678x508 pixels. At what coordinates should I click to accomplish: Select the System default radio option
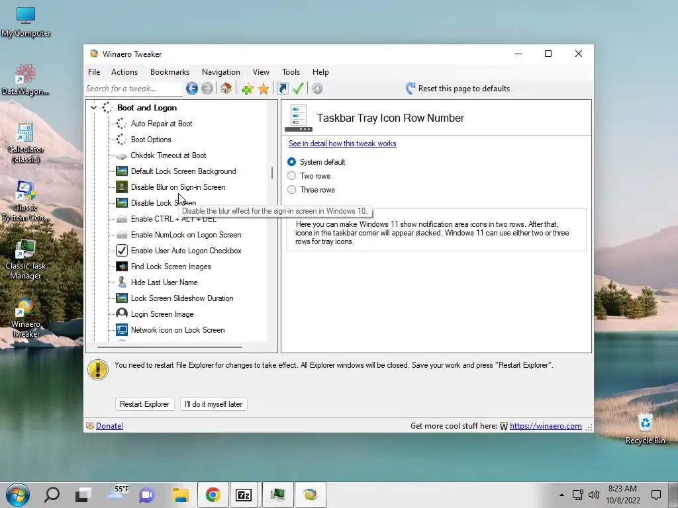pos(292,161)
